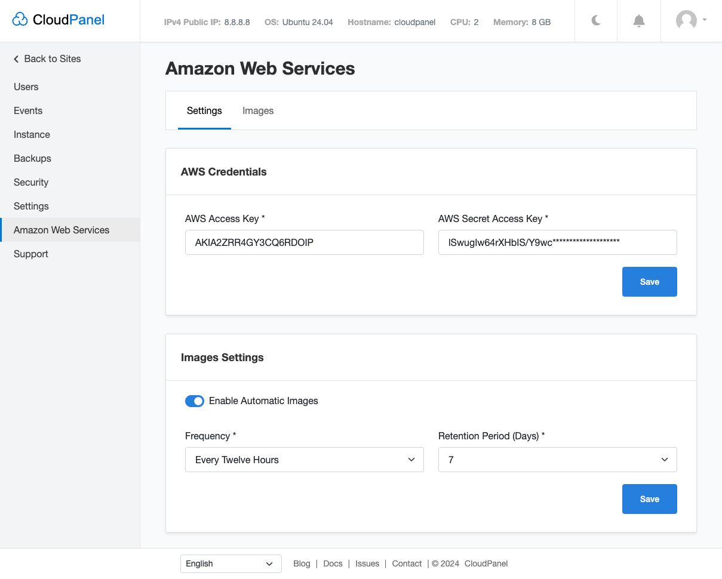Open Security in the sidebar
This screenshot has width=722, height=579.
(31, 182)
